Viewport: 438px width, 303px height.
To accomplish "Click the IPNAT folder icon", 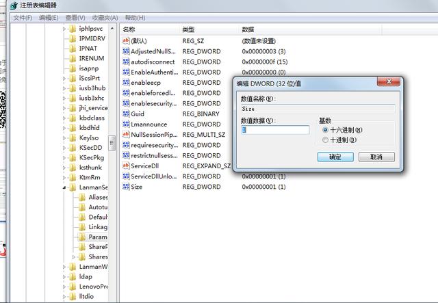I will click(x=73, y=49).
